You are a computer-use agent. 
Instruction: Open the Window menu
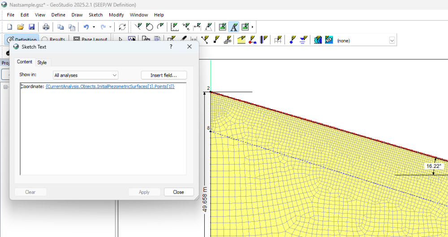point(139,15)
